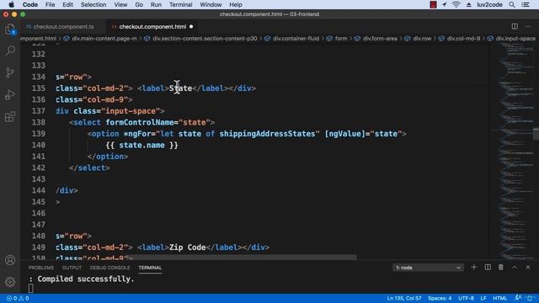Viewport: 539px width, 303px height.
Task: Kill terminal with trash icon
Action: (501, 268)
